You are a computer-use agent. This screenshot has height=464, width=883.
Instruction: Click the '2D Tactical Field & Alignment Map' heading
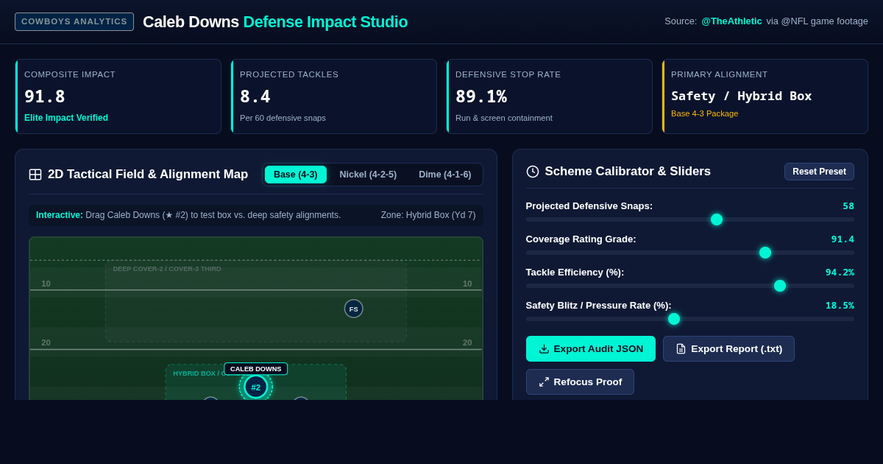(148, 175)
